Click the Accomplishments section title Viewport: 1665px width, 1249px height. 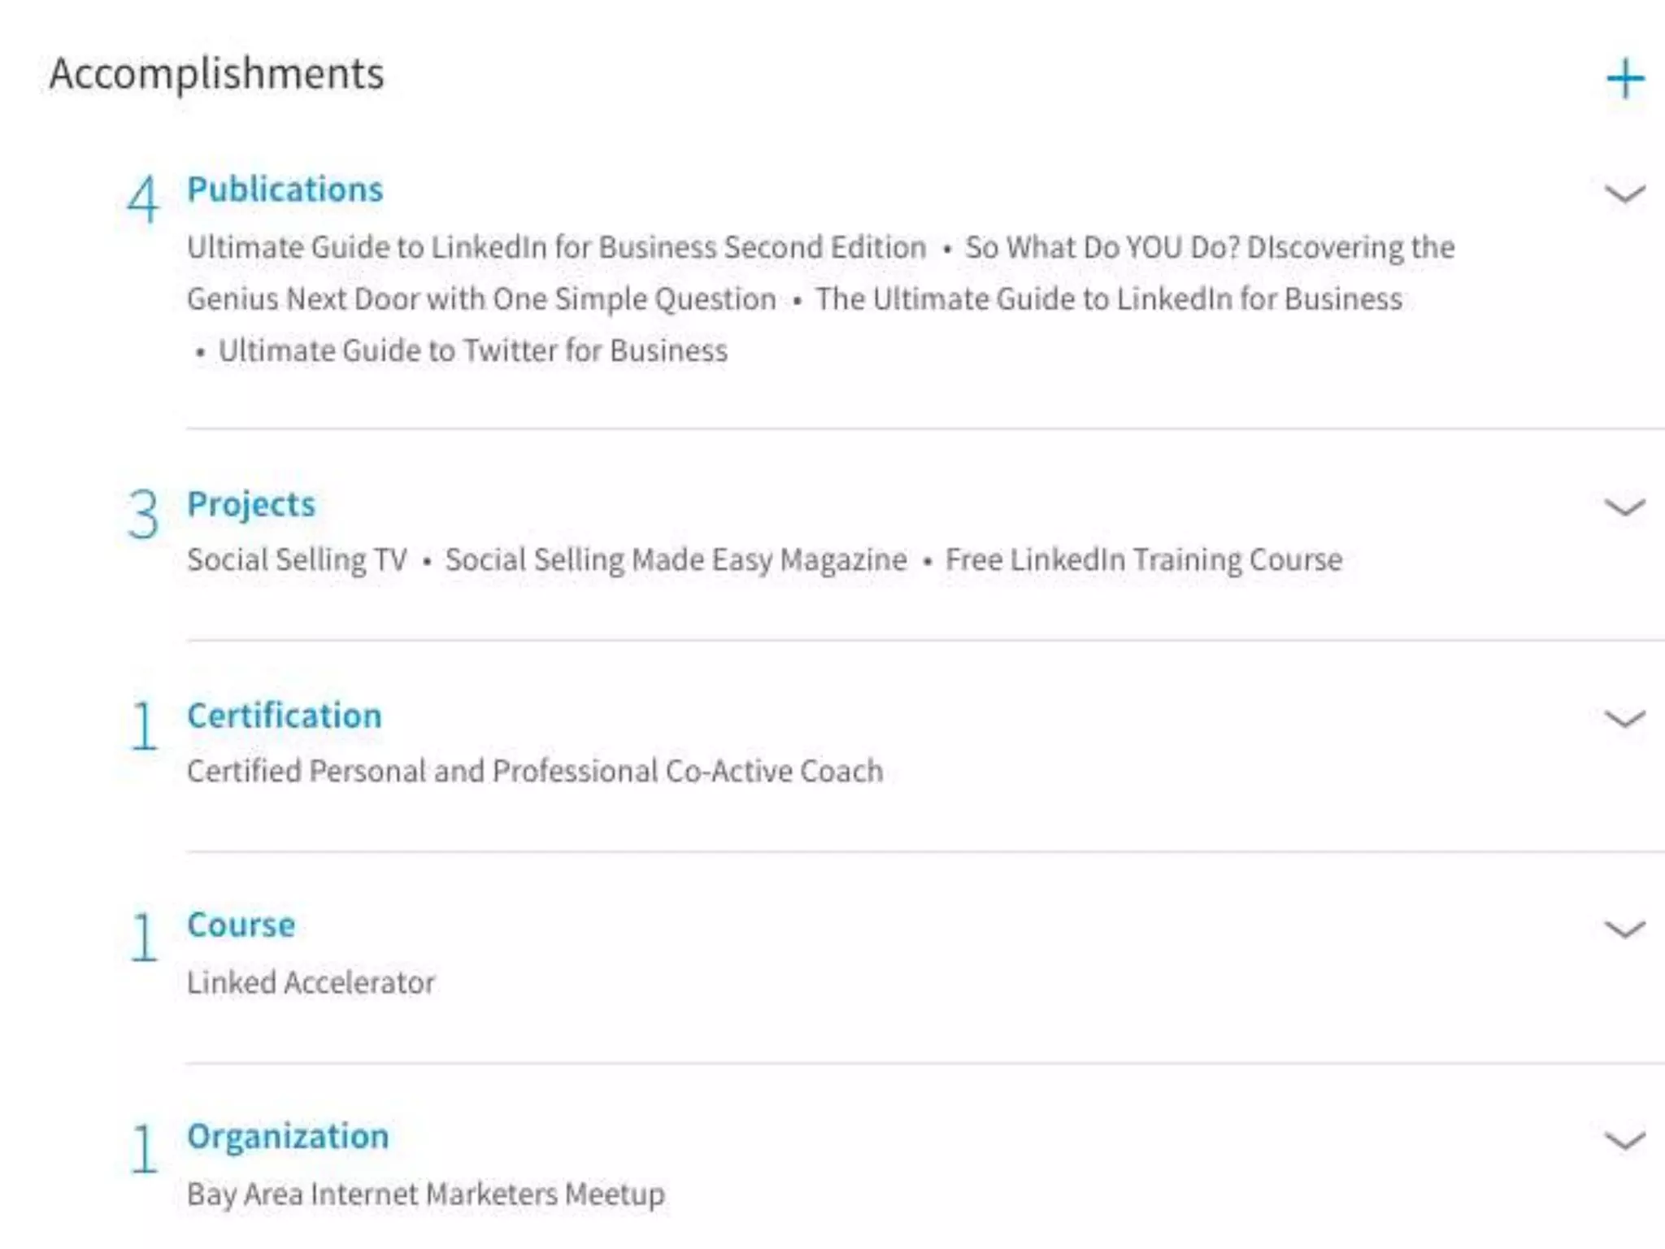coord(216,74)
